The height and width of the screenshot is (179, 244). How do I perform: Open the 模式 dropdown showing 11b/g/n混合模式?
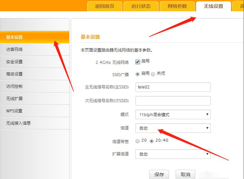point(173,114)
